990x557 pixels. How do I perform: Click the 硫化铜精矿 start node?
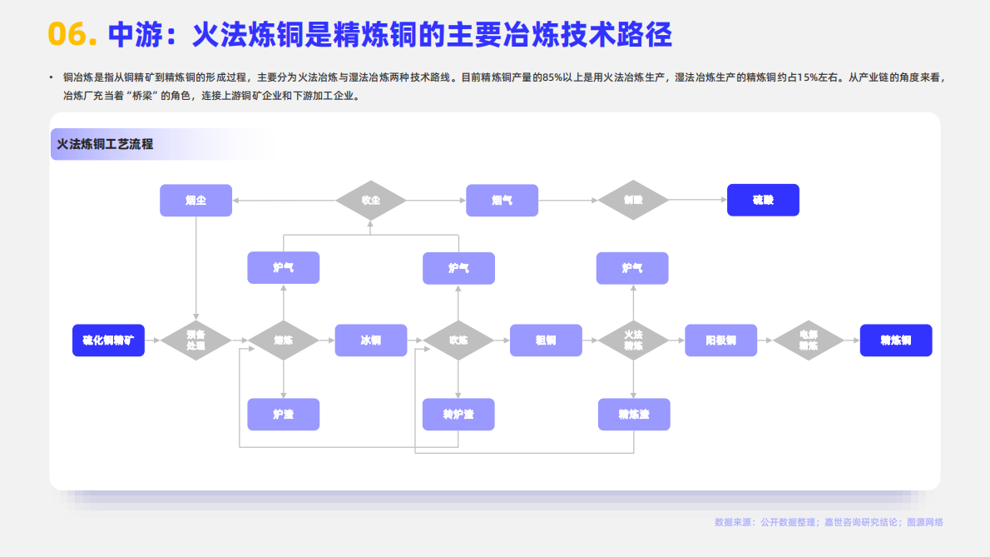pyautogui.click(x=109, y=341)
